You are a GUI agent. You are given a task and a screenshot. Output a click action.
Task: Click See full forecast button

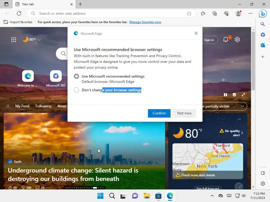[x=208, y=188]
